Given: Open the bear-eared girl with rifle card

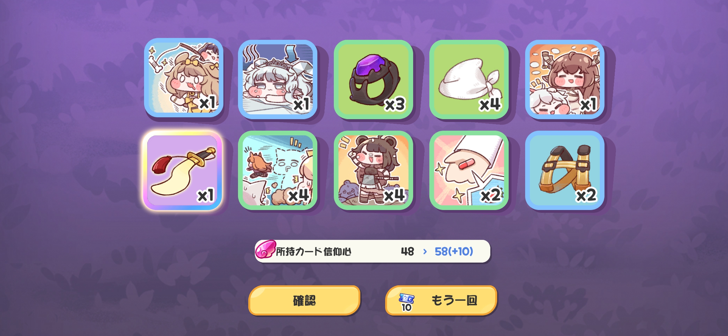Looking at the screenshot, I should (373, 170).
